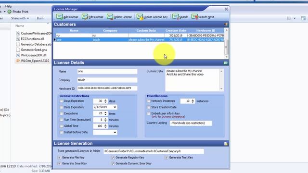Toggle Embed user info in key
Image resolution: width=308 pixels, height=173 pixels.
(x=149, y=113)
